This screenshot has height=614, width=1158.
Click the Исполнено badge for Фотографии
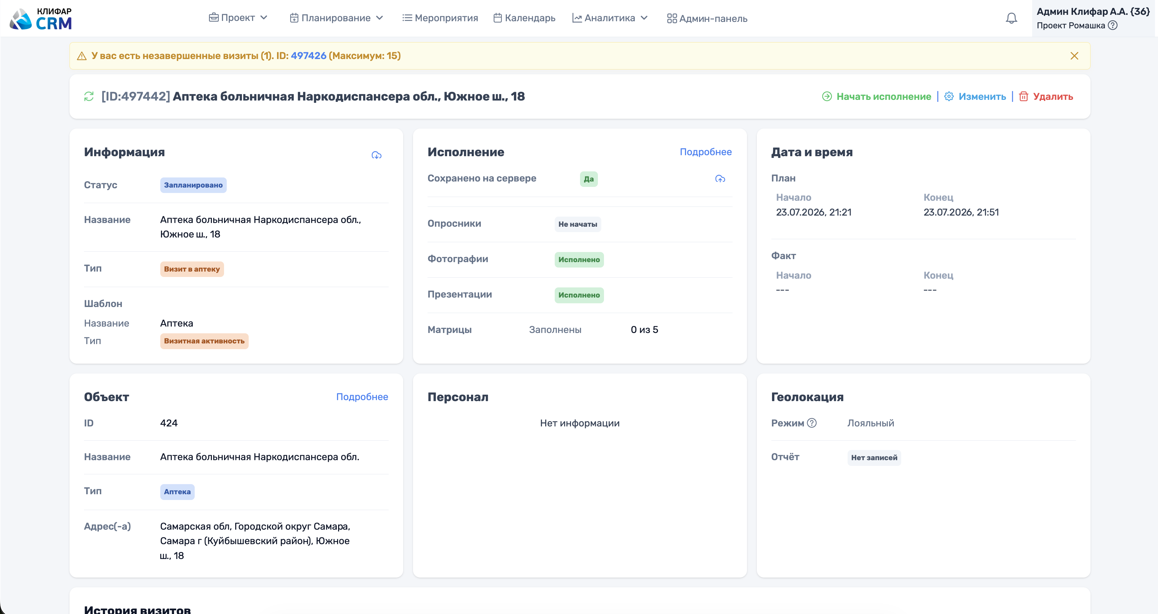coord(579,260)
